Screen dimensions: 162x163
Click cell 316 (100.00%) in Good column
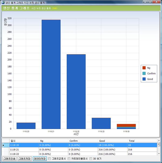coord(112,150)
